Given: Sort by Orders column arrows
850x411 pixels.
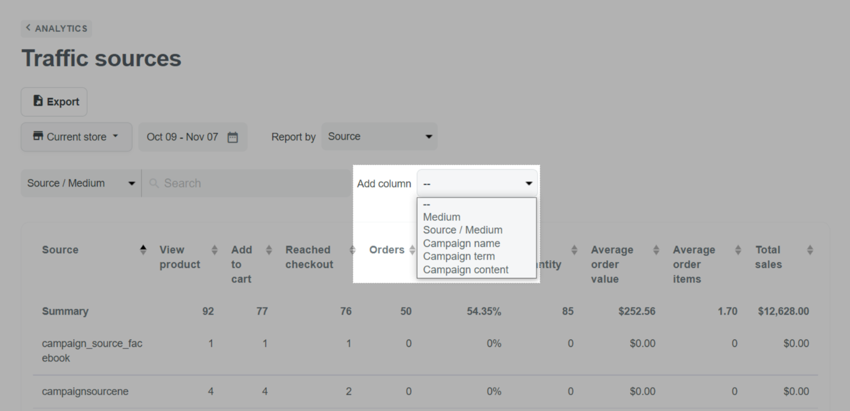Looking at the screenshot, I should pyautogui.click(x=412, y=250).
